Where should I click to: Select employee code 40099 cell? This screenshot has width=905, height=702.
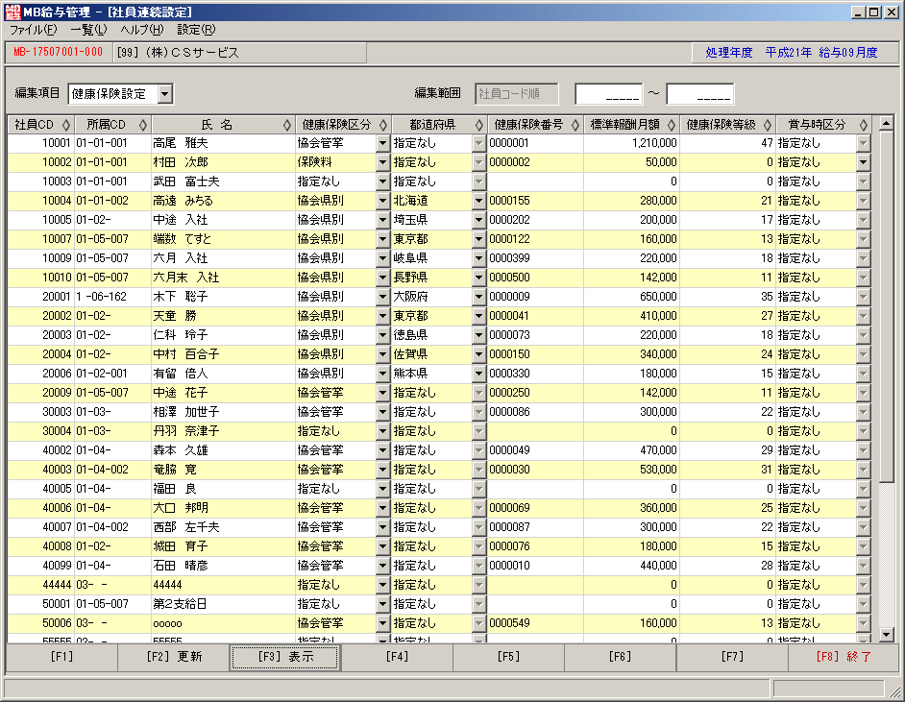point(40,566)
